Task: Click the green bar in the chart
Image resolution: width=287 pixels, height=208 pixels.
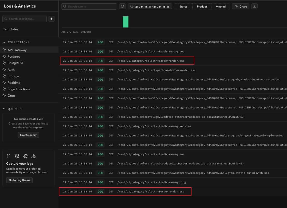Action: tap(126, 22)
